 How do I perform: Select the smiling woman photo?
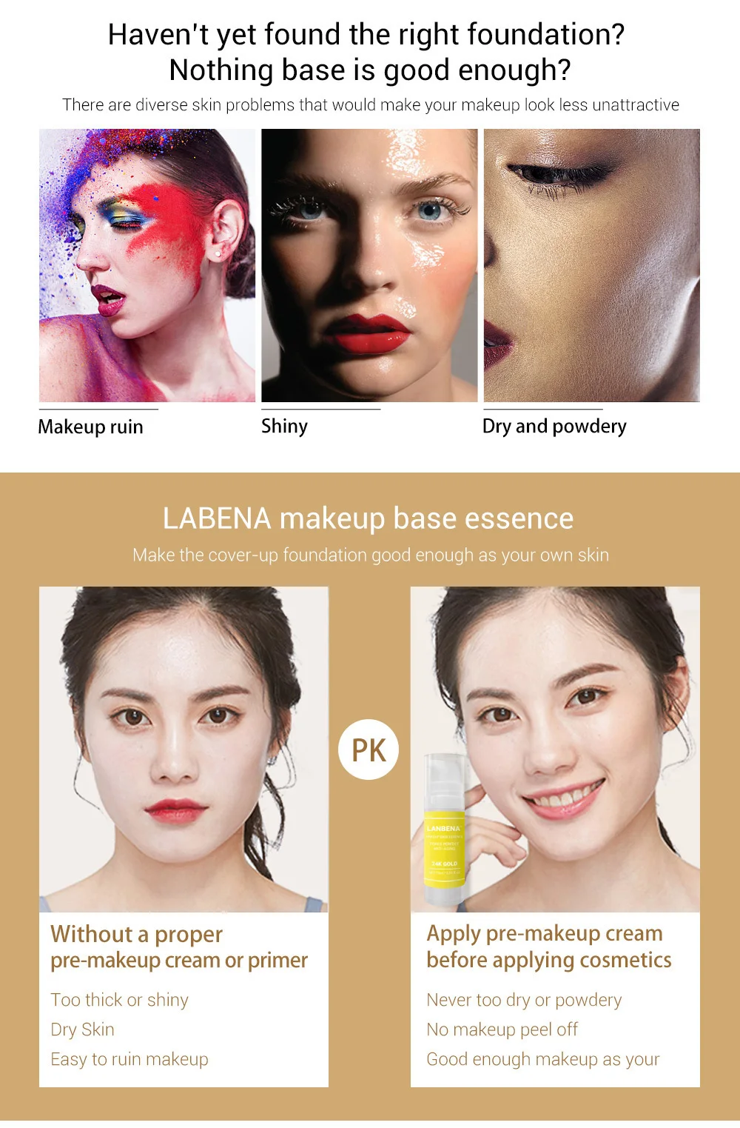coord(555,749)
